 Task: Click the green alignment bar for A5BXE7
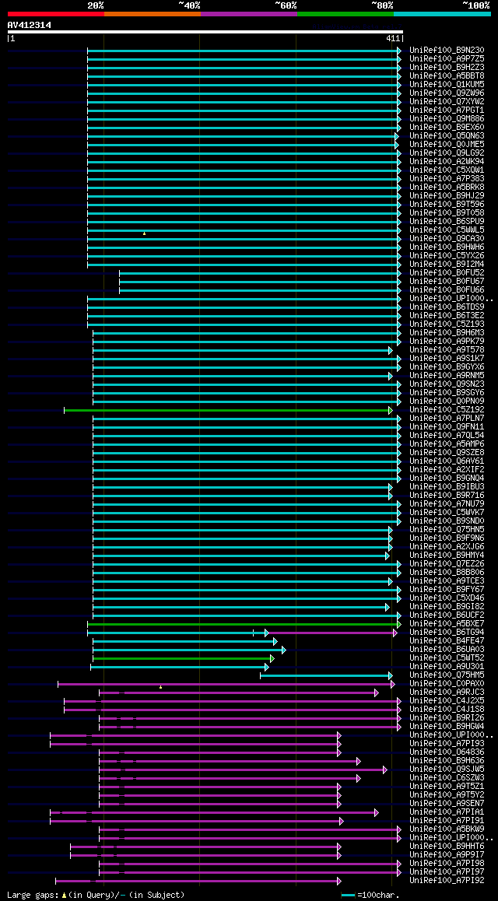click(x=244, y=624)
